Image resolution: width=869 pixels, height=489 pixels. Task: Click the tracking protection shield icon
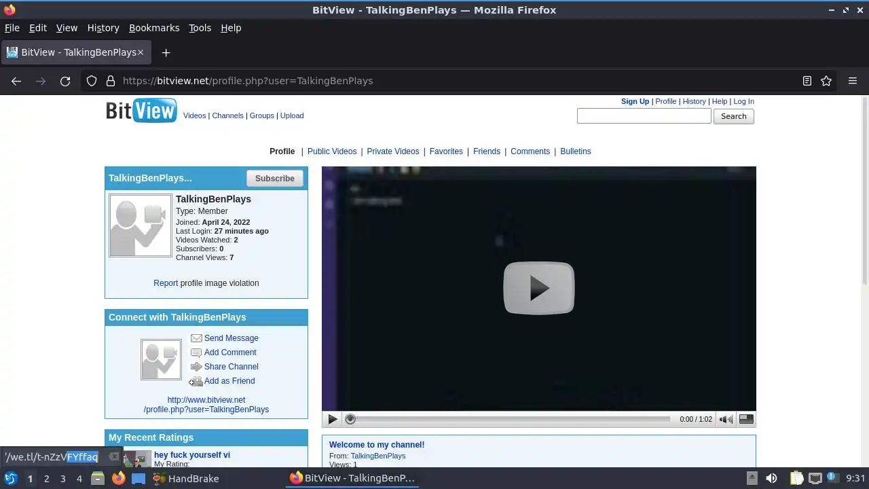(x=92, y=81)
